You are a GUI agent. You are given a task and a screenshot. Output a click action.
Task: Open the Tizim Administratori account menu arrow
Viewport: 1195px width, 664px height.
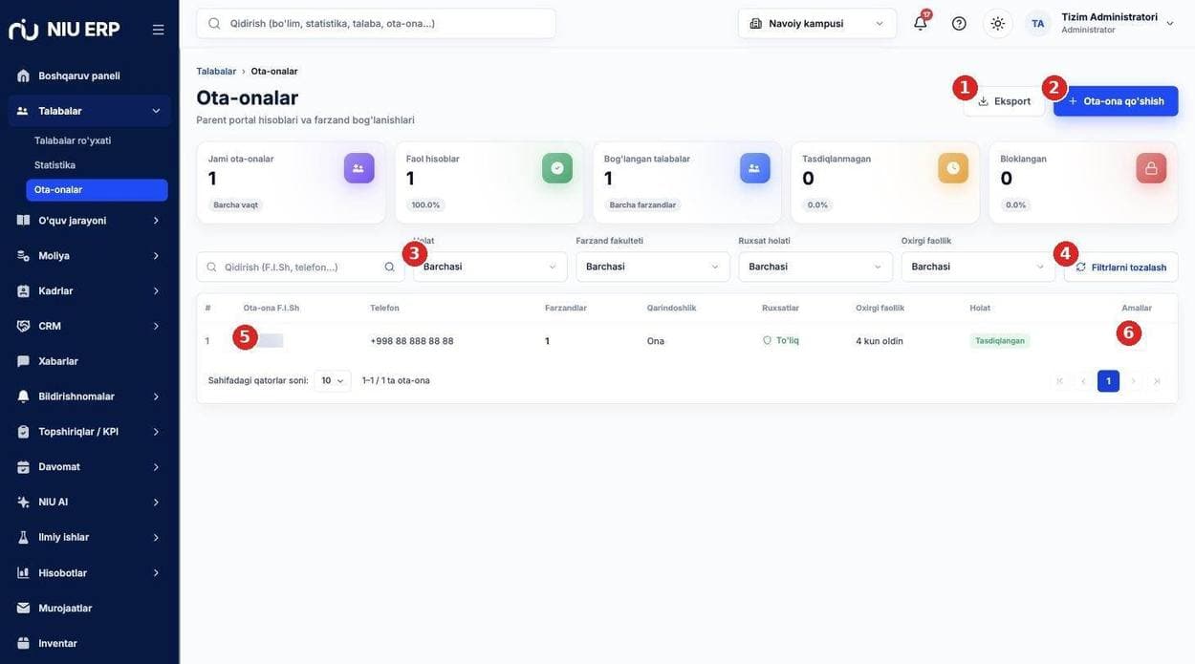(1170, 24)
